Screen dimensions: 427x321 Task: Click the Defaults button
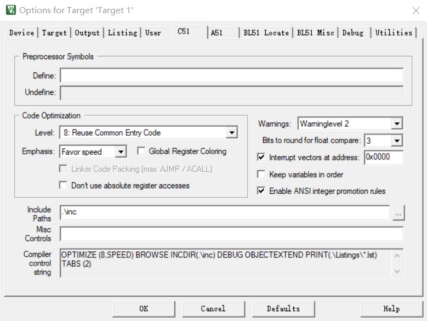283,308
